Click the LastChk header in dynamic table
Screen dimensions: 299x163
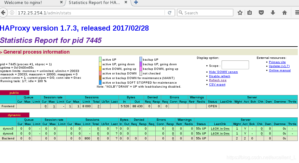click(x=220, y=124)
